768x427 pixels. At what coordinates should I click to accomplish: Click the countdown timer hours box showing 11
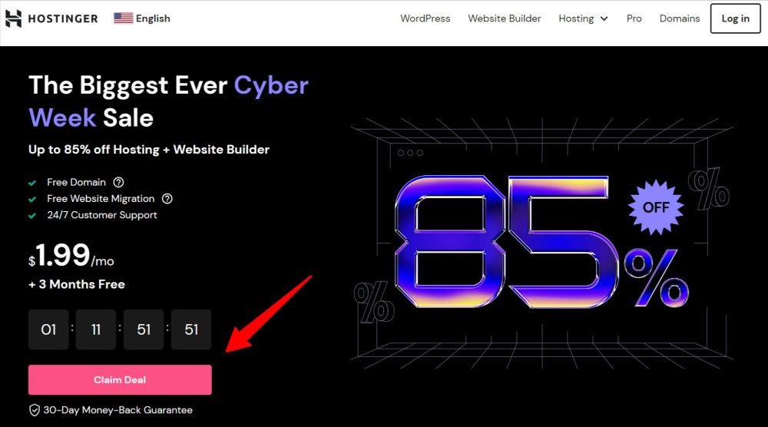[x=96, y=329]
